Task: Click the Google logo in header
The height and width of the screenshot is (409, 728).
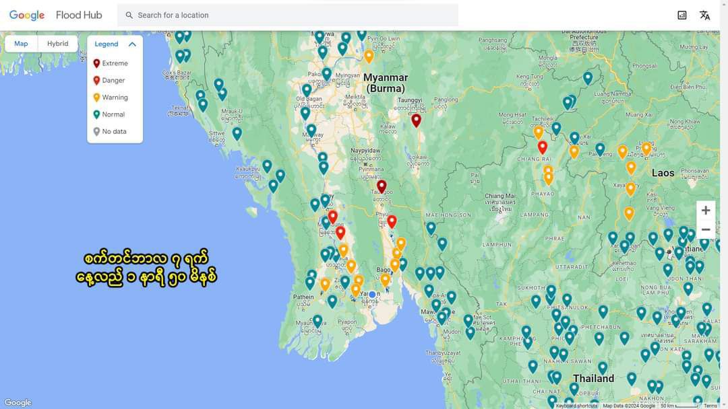Action: click(27, 15)
